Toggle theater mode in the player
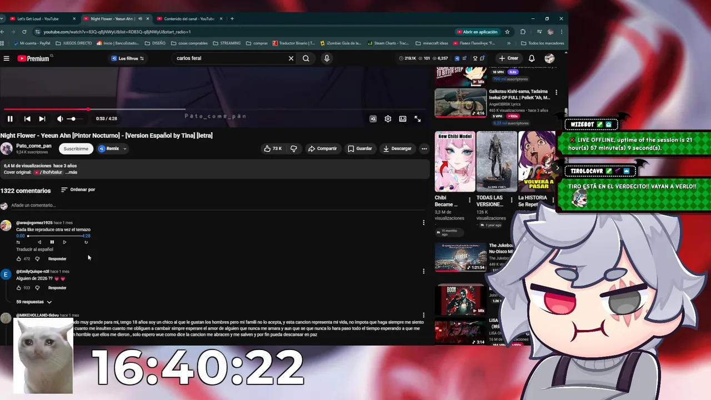This screenshot has width=711, height=400. [403, 118]
